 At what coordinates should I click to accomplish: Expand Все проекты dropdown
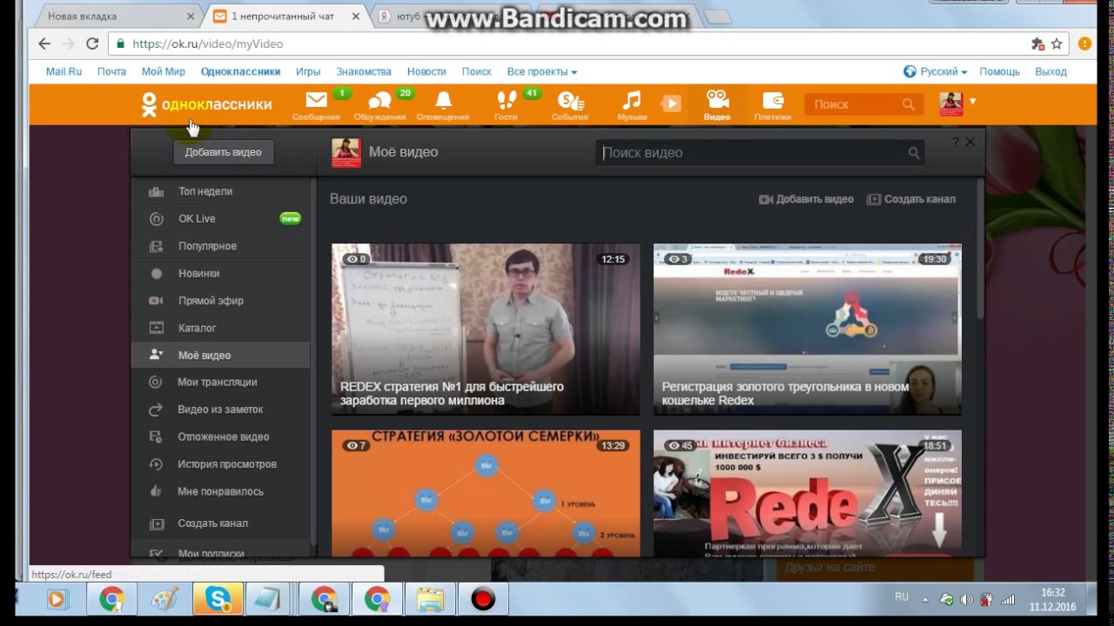541,72
